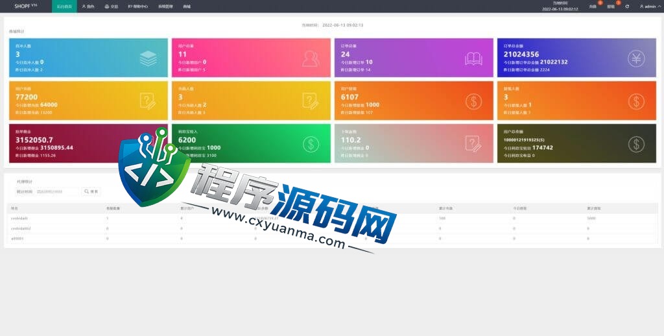Click the value 5000 in the ceshidaili row
The width and height of the screenshot is (664, 336).
pyautogui.click(x=591, y=218)
